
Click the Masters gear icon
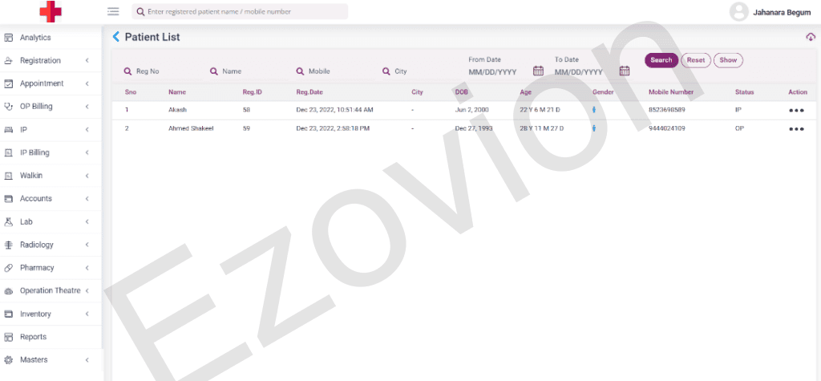click(x=8, y=360)
